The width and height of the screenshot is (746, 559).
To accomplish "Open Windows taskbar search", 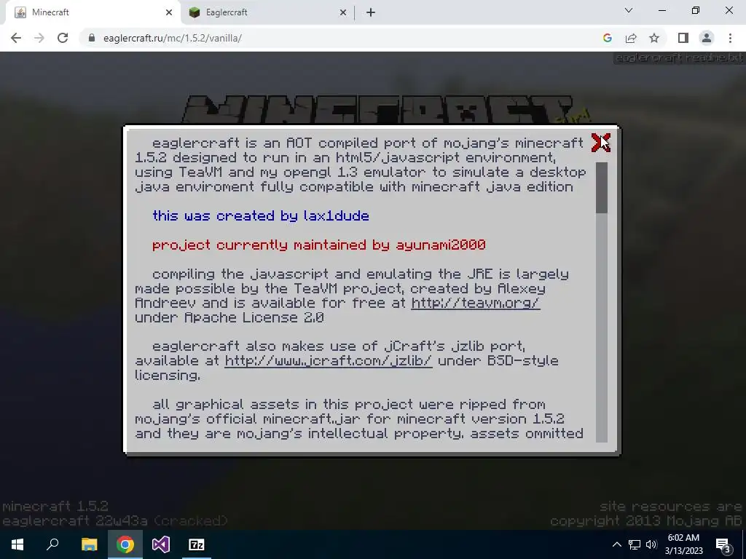I will coord(52,544).
